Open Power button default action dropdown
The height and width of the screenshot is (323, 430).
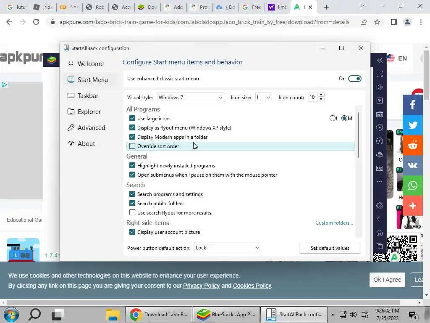coord(227,248)
